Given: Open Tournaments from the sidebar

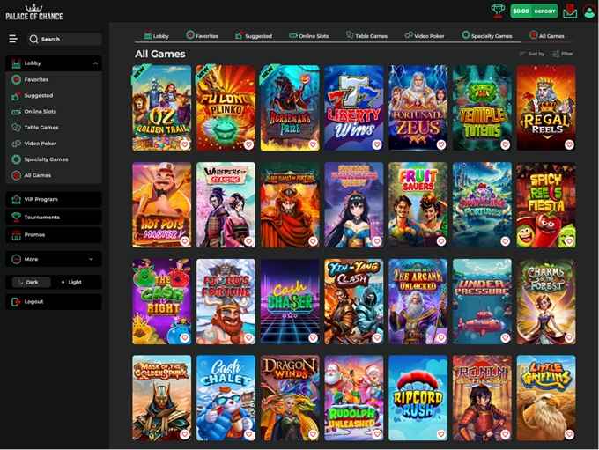Looking at the screenshot, I should click(x=42, y=217).
